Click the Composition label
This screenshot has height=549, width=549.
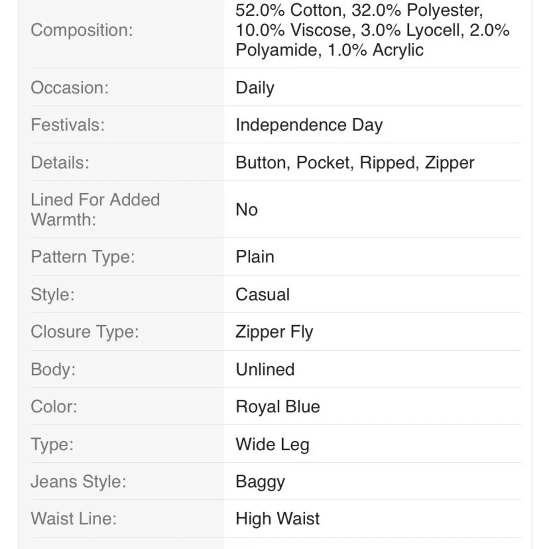coord(82,30)
